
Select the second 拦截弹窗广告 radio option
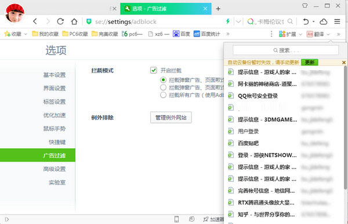tap(163, 87)
